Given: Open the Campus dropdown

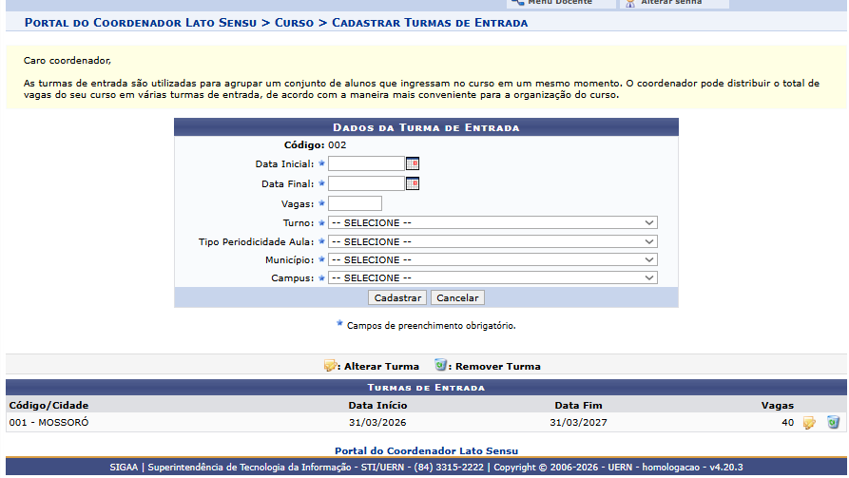Looking at the screenshot, I should tap(492, 277).
